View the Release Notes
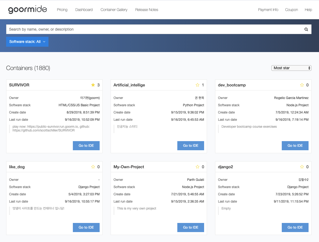The image size is (319, 242). pyautogui.click(x=147, y=10)
